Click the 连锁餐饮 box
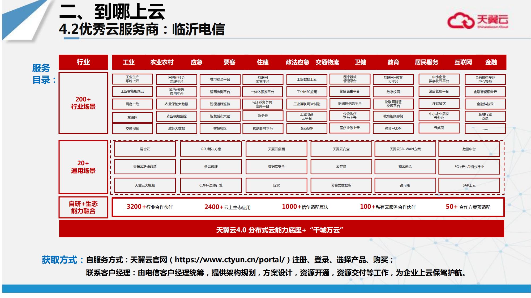This screenshot has width=531, height=298. tap(439, 104)
